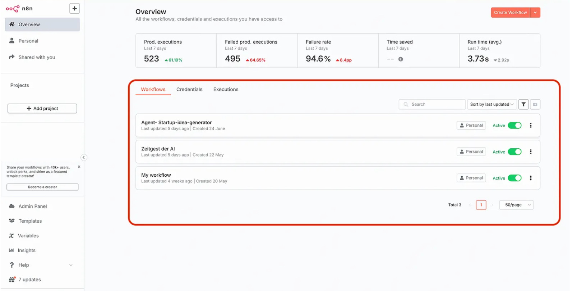Click the plus button beside n8n logo

pos(74,8)
